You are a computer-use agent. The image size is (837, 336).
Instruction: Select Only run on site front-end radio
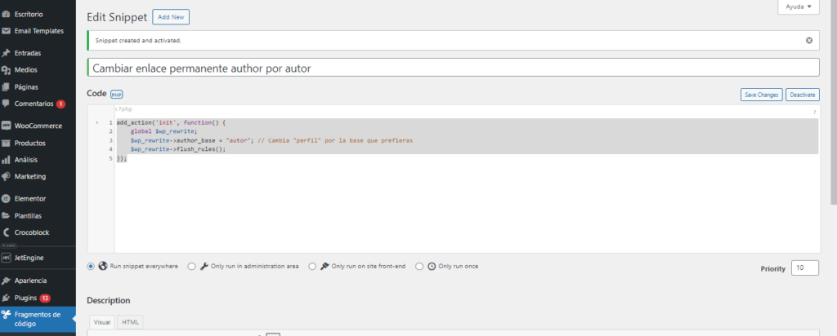[312, 266]
